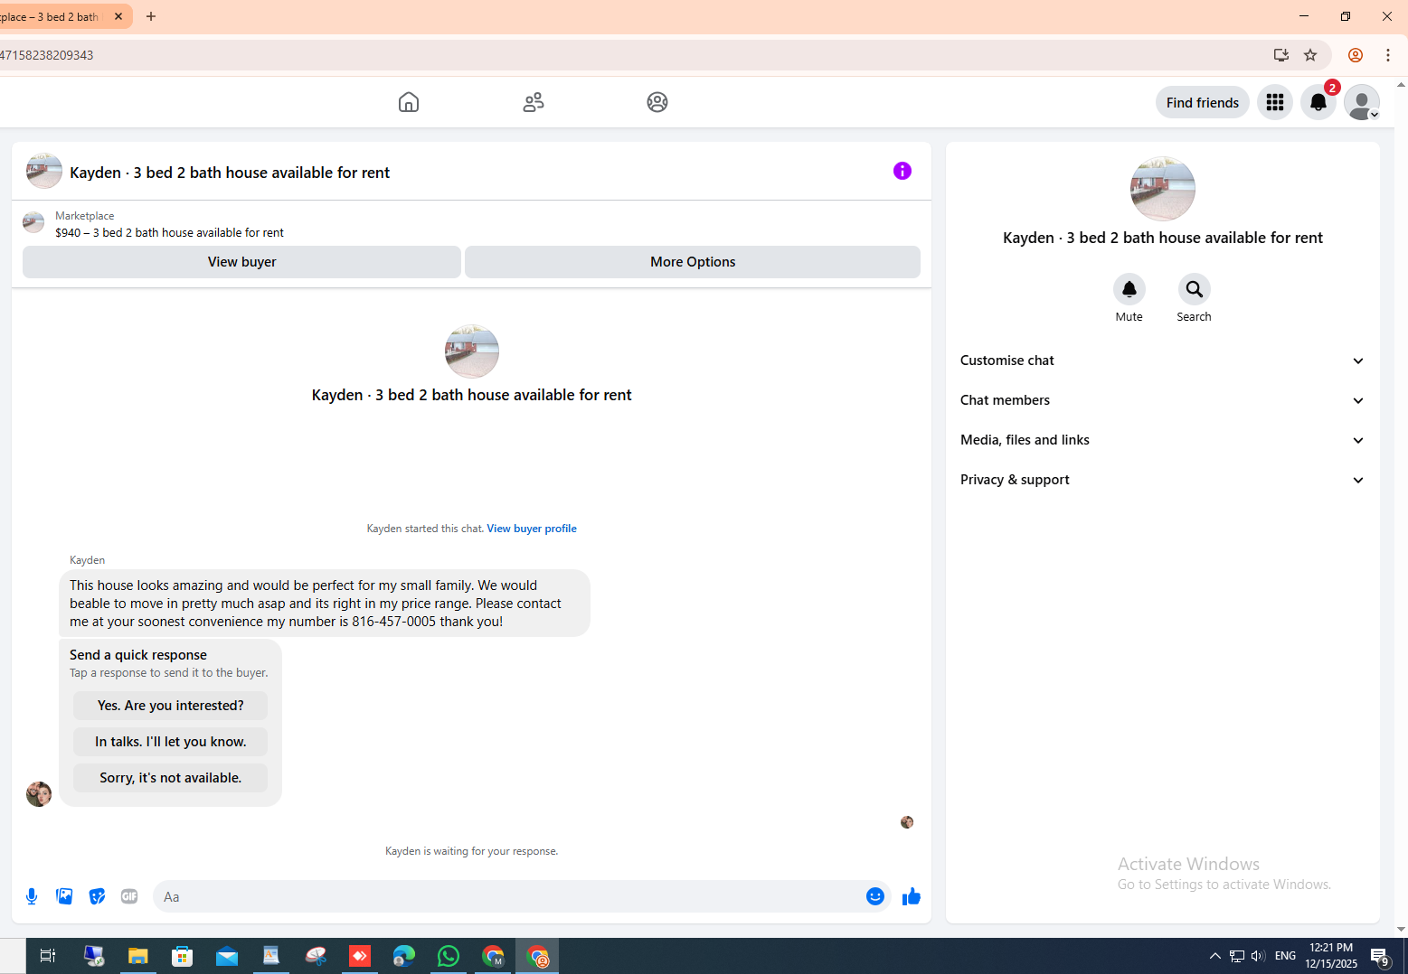Viewport: 1408px width, 974px height.
Task: Click the Find friends button
Action: pos(1203,102)
